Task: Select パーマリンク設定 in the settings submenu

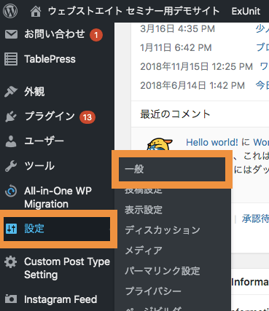Action: coord(163,271)
